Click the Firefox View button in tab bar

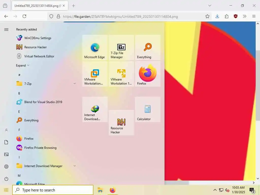tap(5, 6)
